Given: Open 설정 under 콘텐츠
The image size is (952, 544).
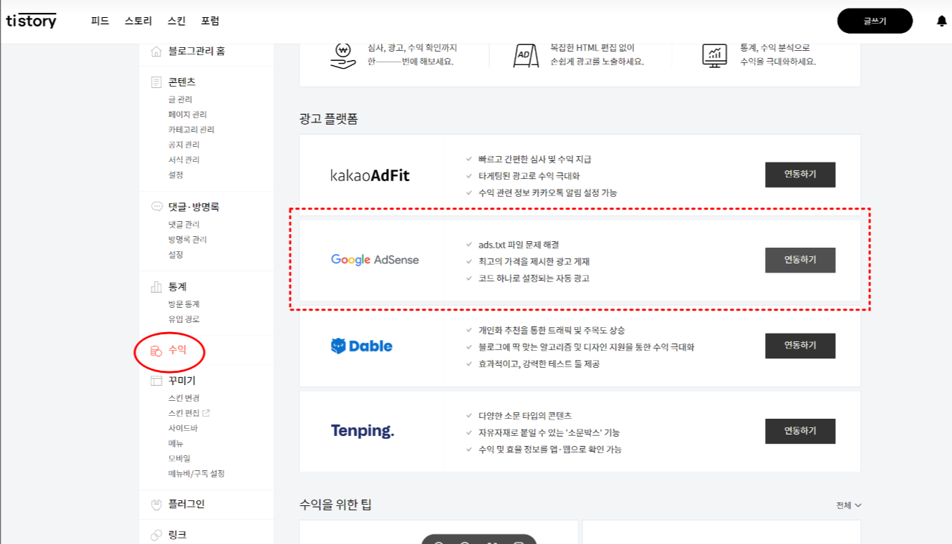Looking at the screenshot, I should point(176,175).
